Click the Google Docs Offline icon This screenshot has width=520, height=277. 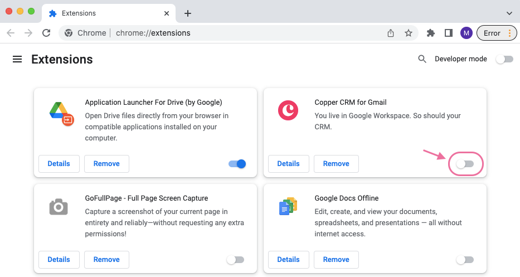[x=288, y=206]
